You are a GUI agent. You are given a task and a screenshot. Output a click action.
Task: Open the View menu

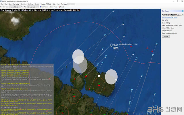tap(6, 4)
